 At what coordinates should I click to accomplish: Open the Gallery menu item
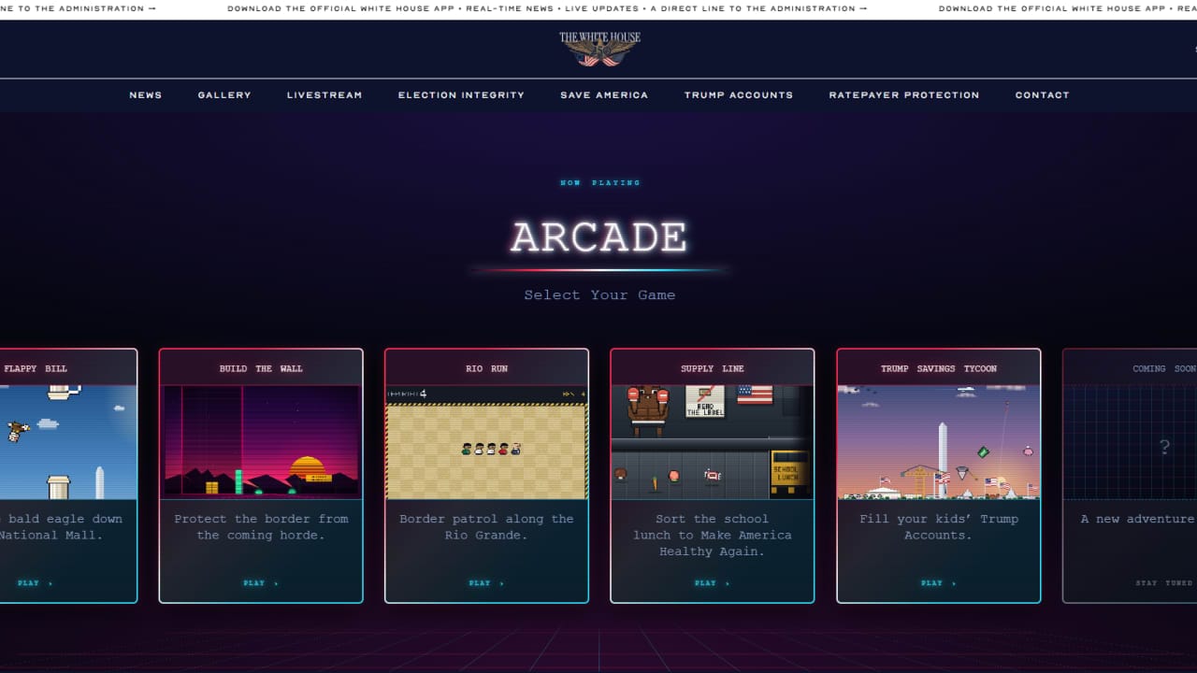pyautogui.click(x=224, y=95)
